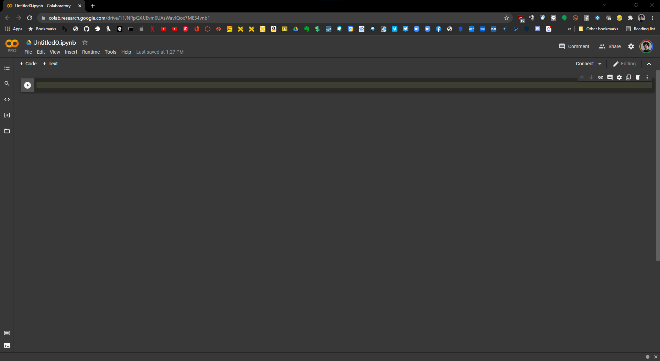Image resolution: width=660 pixels, height=361 pixels.
Task: Open cell settings gear in cell toolbar
Action: [619, 77]
